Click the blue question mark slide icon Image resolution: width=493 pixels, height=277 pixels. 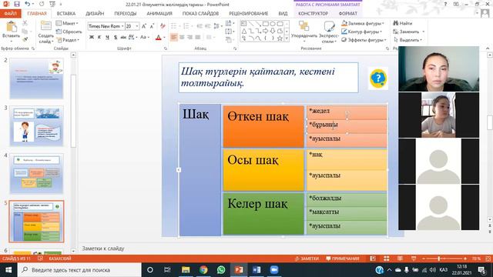tap(378, 78)
